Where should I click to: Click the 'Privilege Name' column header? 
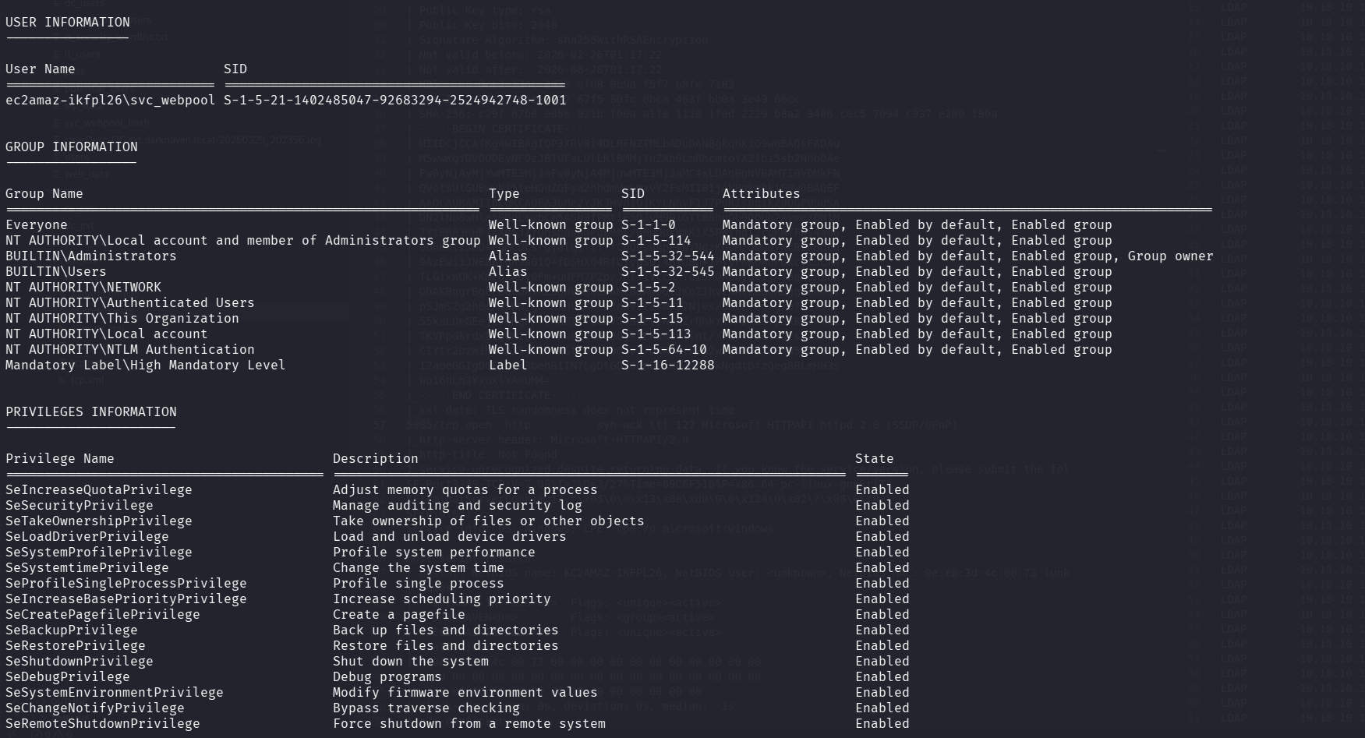click(x=60, y=458)
